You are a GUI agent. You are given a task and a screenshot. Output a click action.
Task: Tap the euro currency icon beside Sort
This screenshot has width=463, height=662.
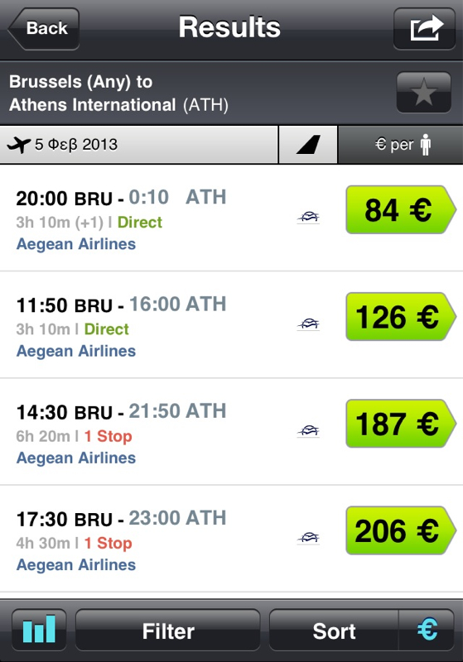[427, 630]
